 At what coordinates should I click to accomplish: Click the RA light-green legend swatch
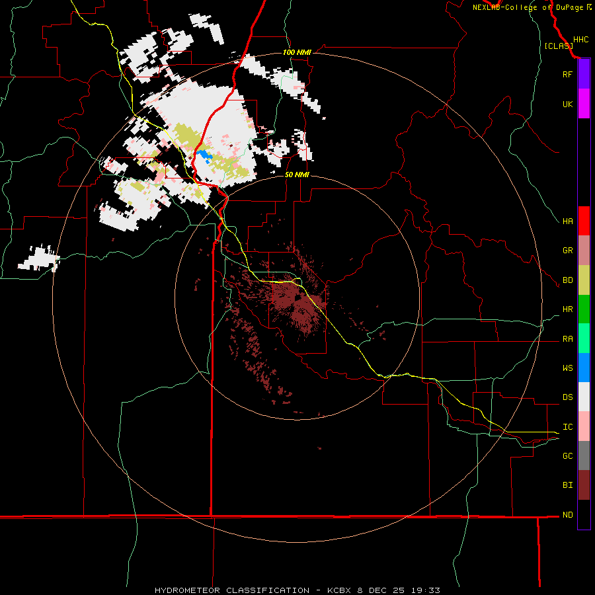point(584,338)
